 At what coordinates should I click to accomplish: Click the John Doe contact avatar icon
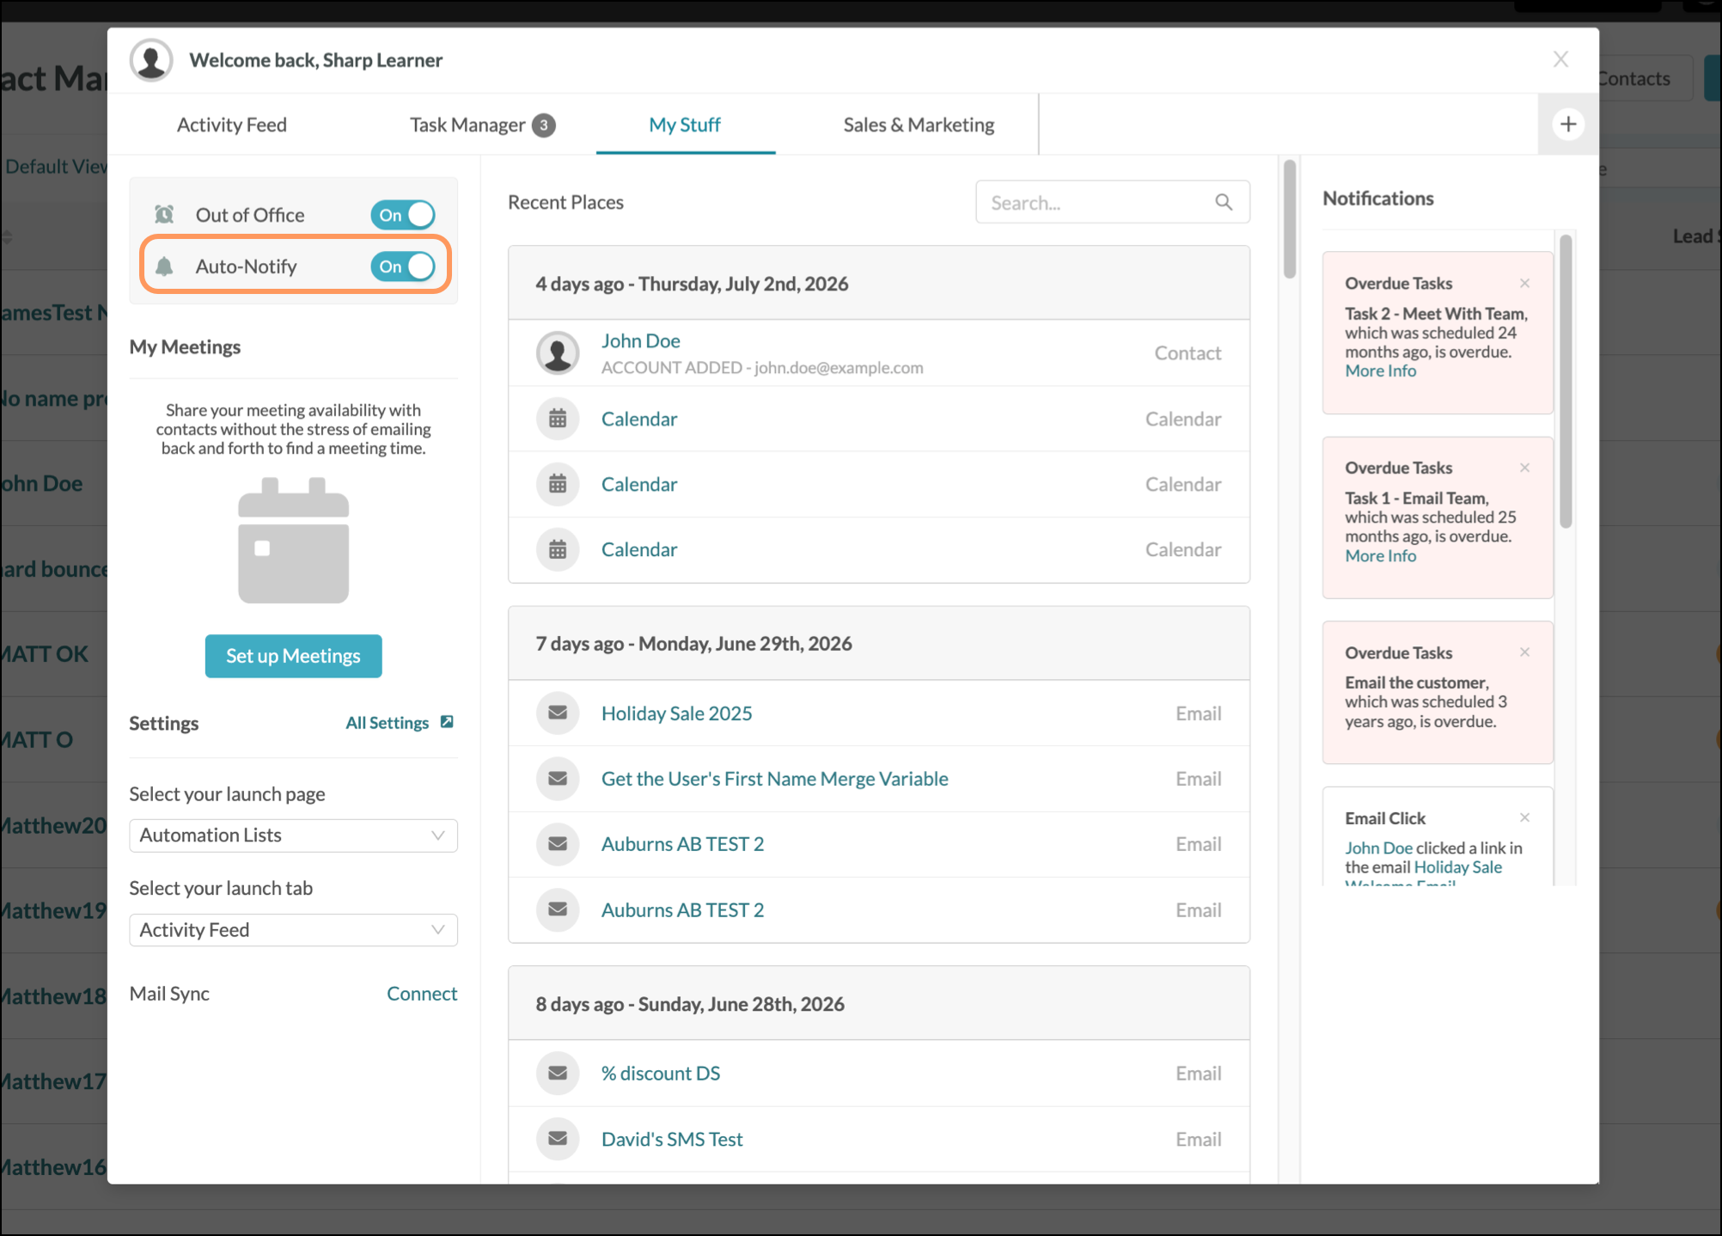pyautogui.click(x=558, y=353)
